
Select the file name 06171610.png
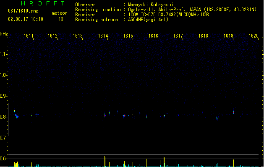click(23, 11)
